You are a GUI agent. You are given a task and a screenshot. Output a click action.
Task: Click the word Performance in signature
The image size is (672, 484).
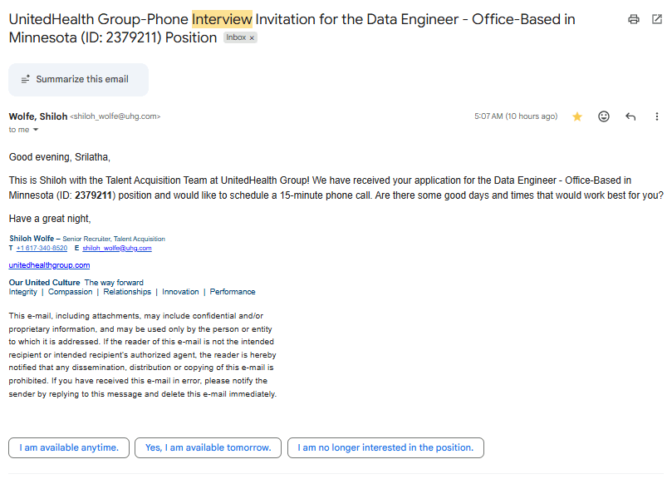tap(233, 292)
